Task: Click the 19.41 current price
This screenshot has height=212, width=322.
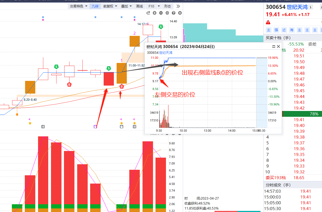Action: [273, 15]
